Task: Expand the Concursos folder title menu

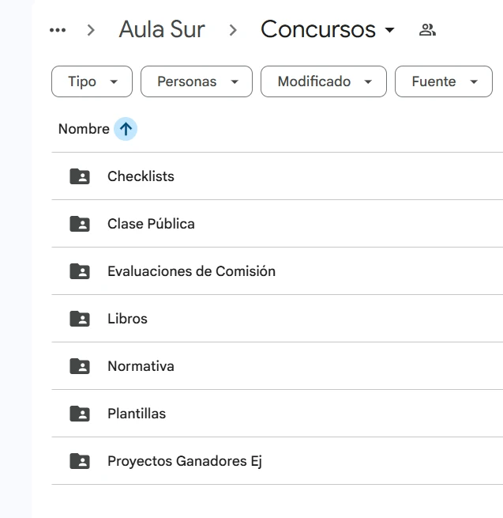Action: (328, 29)
